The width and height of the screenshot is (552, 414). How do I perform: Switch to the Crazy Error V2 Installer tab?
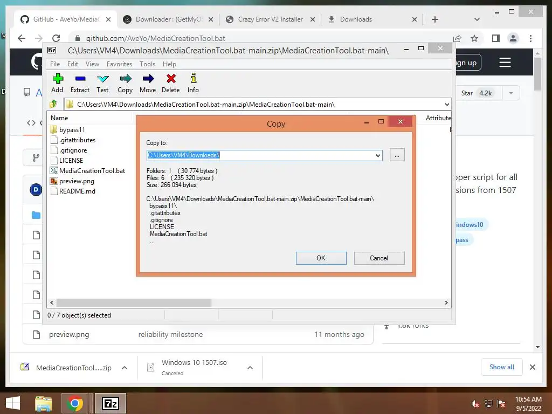(270, 19)
